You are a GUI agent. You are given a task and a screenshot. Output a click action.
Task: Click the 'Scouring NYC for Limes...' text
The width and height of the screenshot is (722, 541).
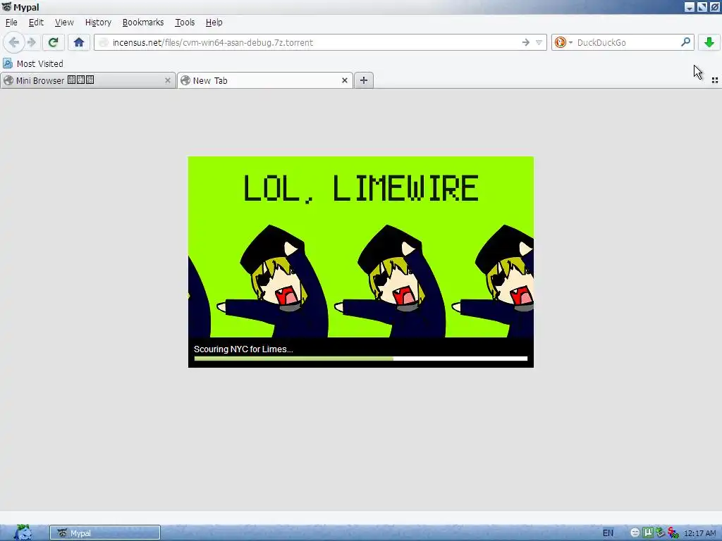pyautogui.click(x=243, y=349)
